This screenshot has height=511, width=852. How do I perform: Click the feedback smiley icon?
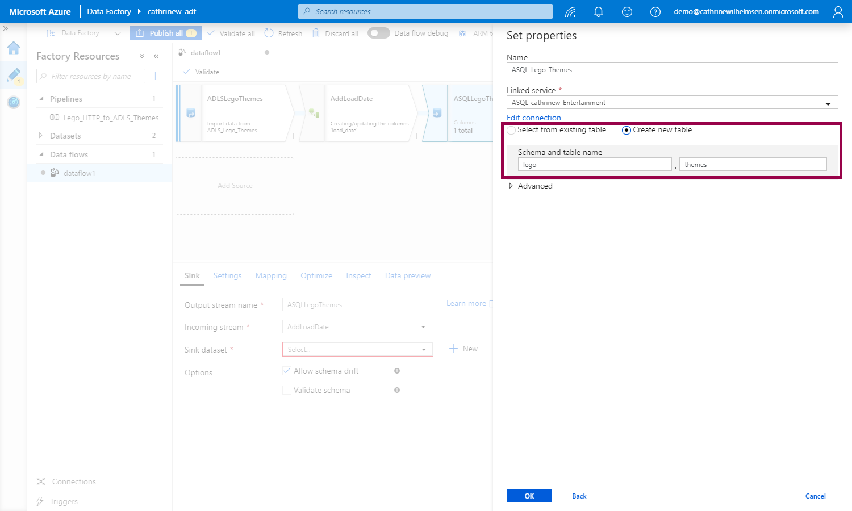pos(627,12)
